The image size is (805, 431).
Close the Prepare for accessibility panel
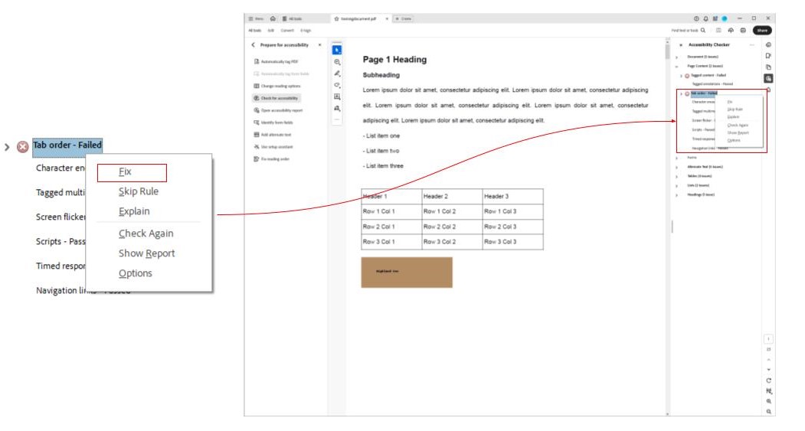point(320,45)
